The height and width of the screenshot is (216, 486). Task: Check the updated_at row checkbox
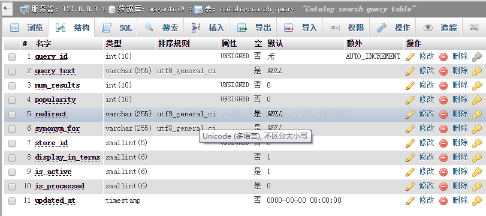(12, 201)
